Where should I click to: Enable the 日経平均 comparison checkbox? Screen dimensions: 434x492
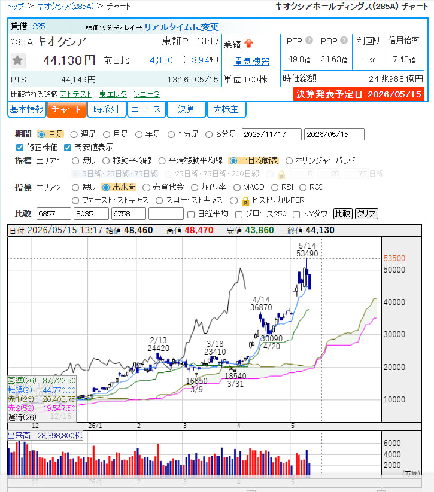point(191,214)
